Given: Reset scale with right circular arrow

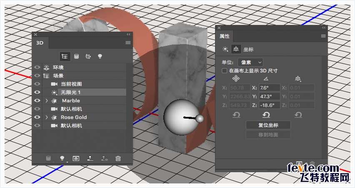Looking at the screenshot, I should [x=298, y=115].
